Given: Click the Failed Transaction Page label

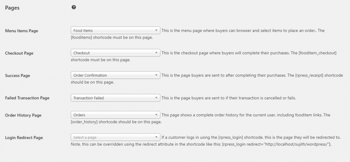Looking at the screenshot, I should point(27,98).
